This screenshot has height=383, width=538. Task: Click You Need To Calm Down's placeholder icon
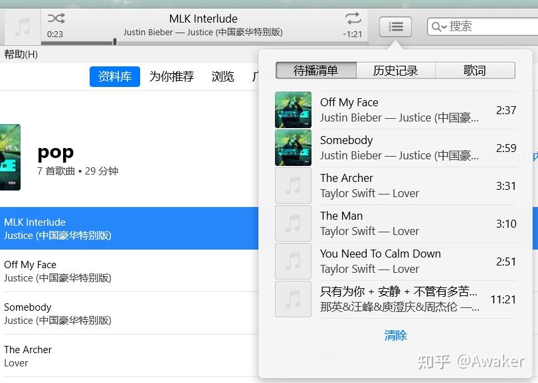click(x=293, y=261)
